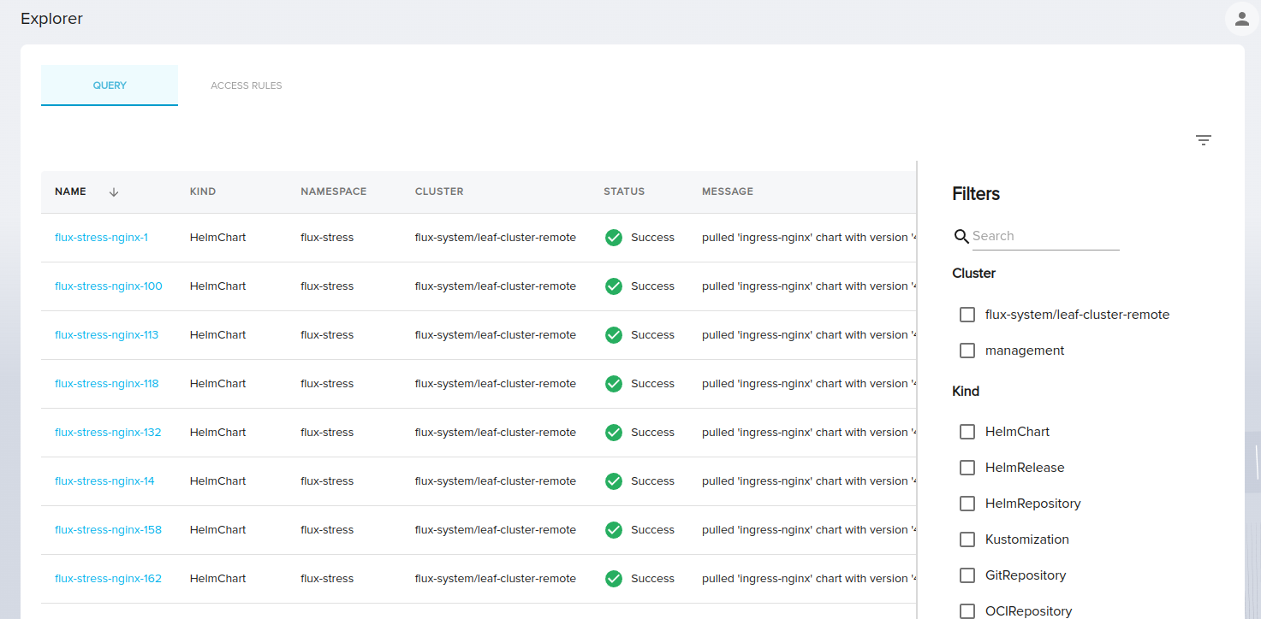Sort by the Namespace column header
This screenshot has height=619, width=1261.
tap(334, 192)
